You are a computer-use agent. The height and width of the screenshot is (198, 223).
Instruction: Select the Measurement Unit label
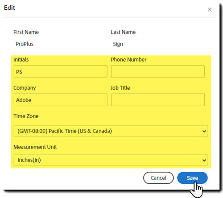click(35, 147)
